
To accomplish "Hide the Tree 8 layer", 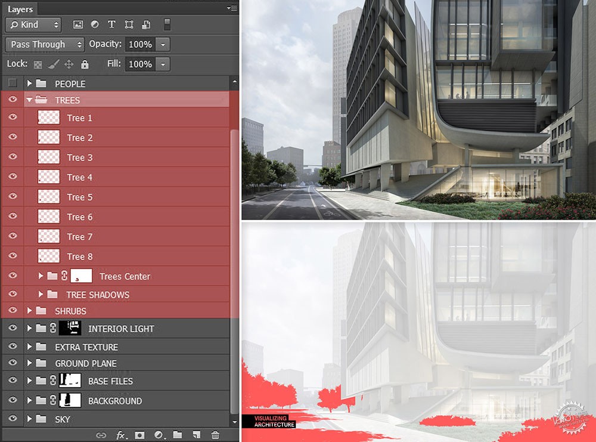I will (13, 255).
